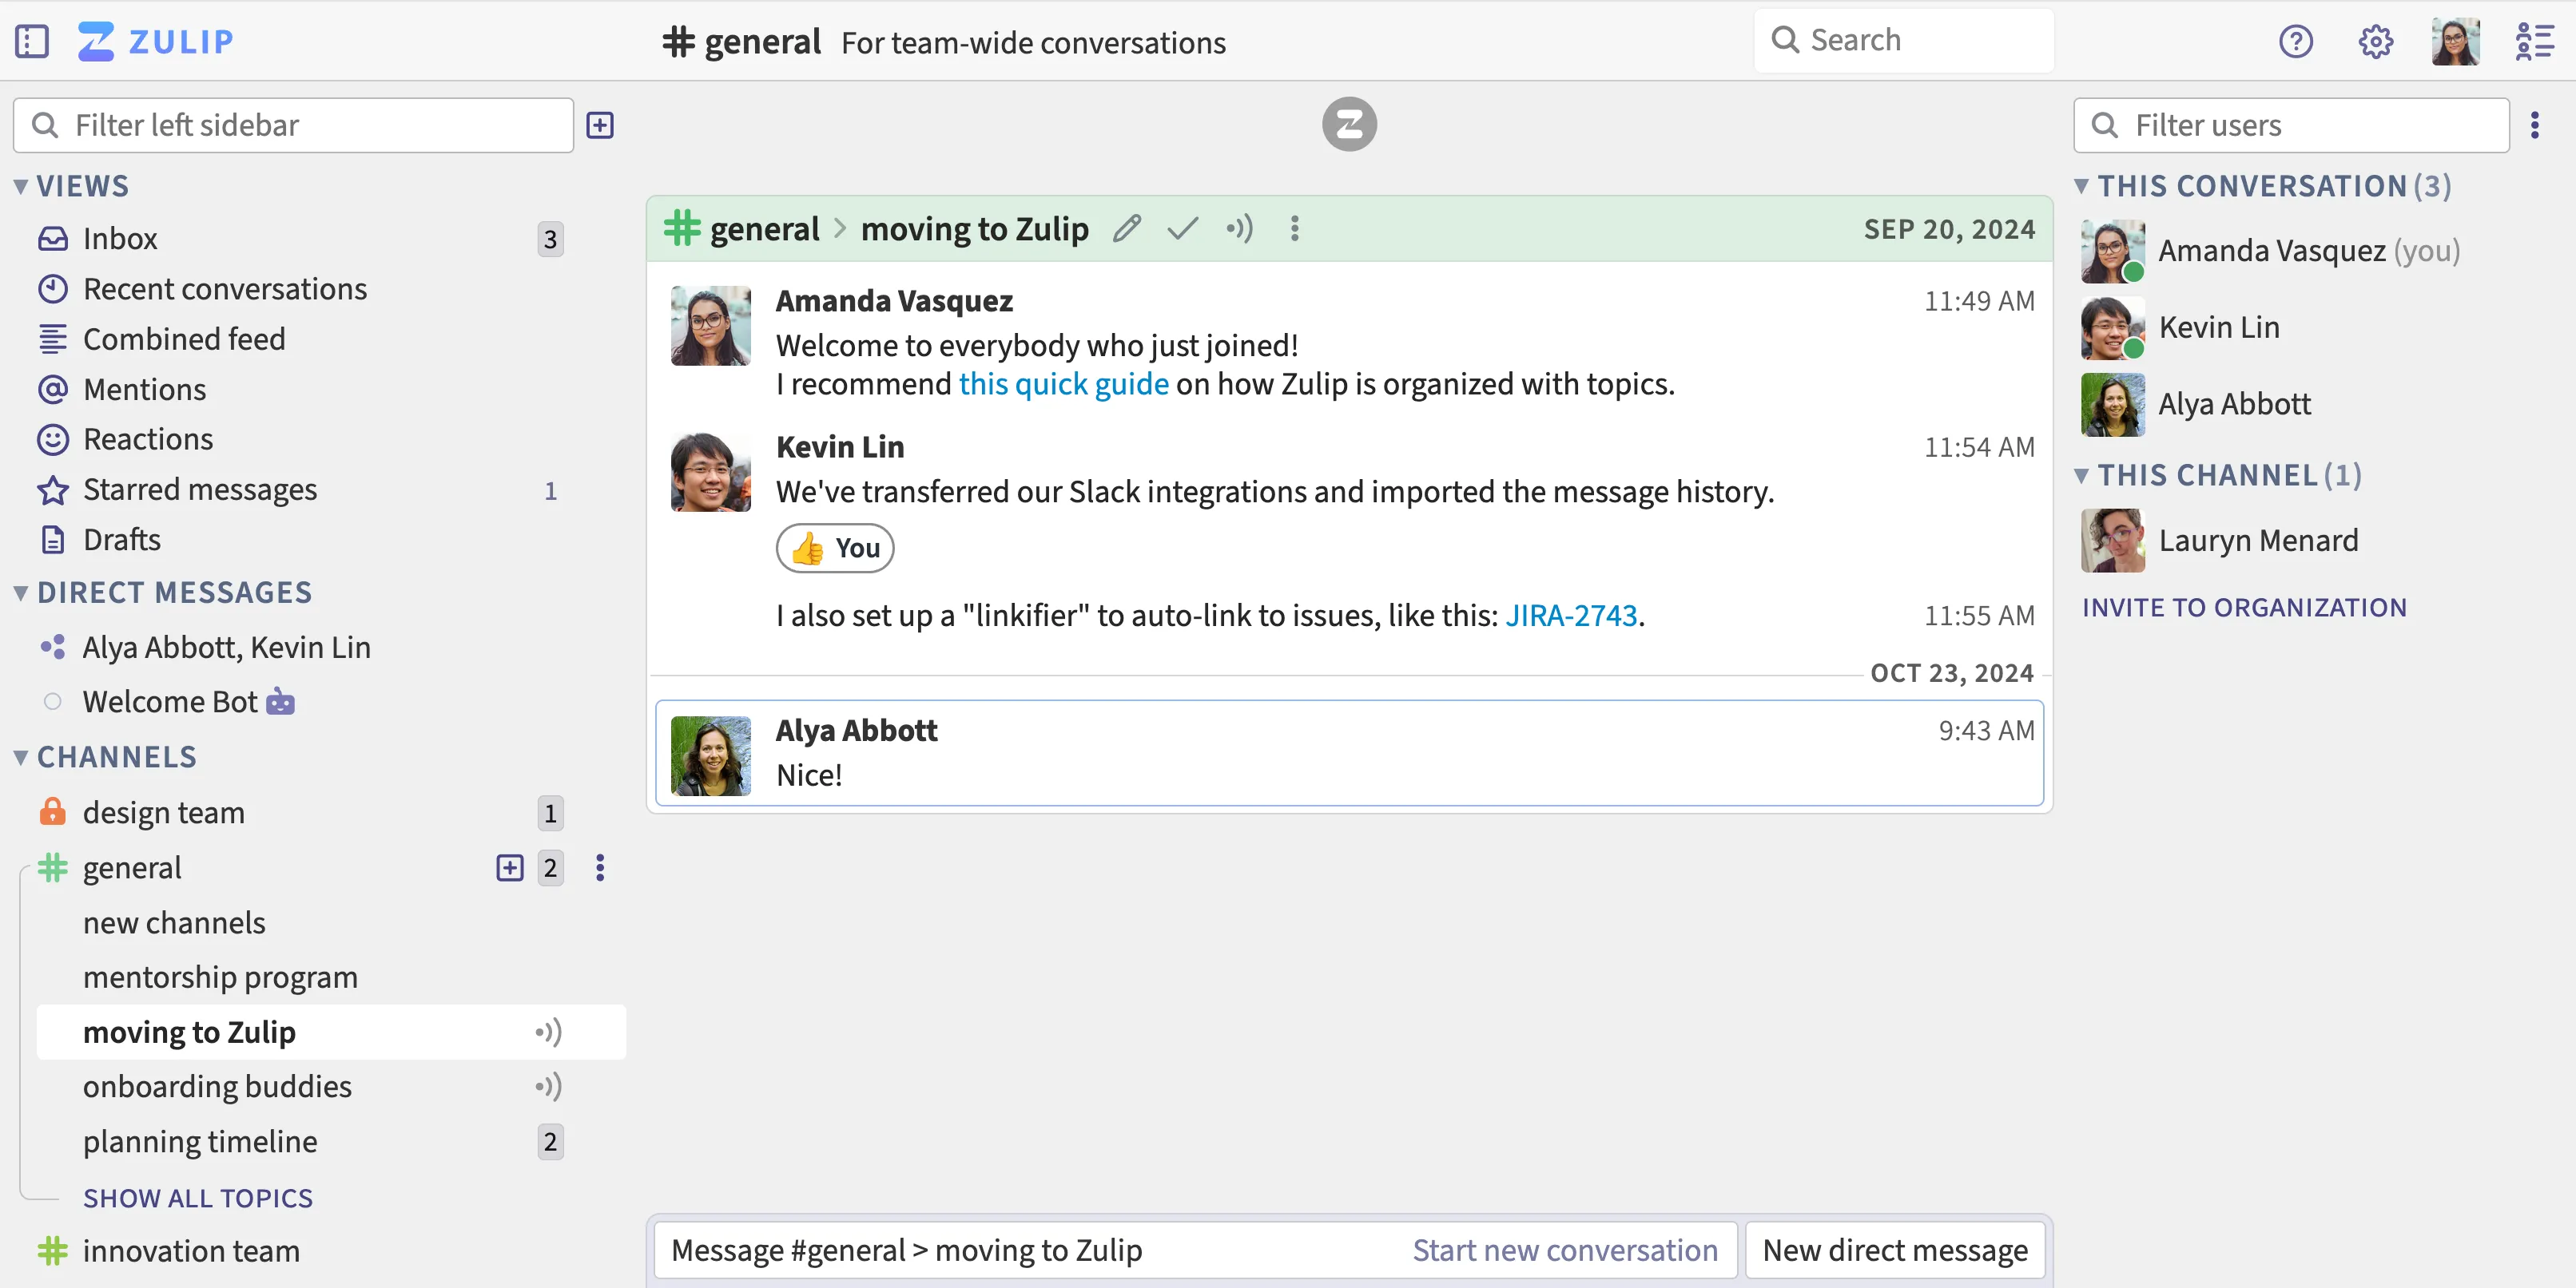Open the Inbox view

(120, 239)
